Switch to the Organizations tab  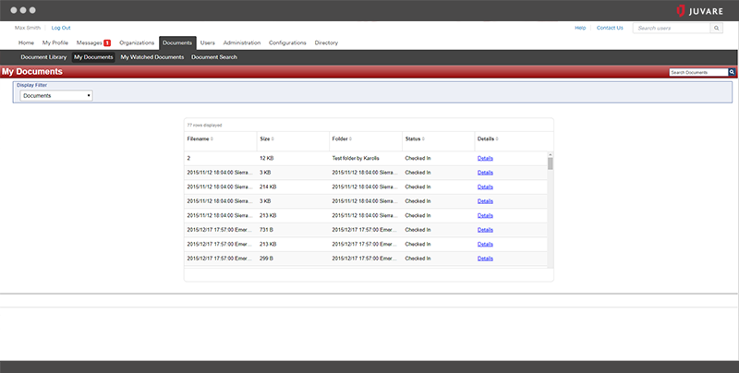[137, 42]
